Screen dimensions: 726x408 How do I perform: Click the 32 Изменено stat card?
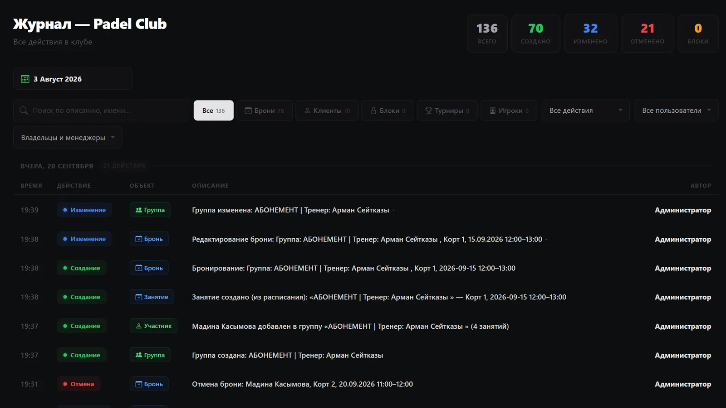tap(591, 34)
